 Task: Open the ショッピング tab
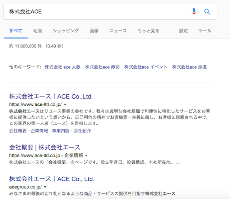point(66,31)
